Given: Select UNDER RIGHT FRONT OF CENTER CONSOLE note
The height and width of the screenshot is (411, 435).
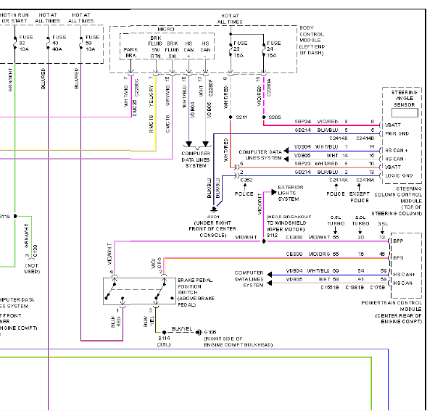Looking at the screenshot, I should point(212,229).
